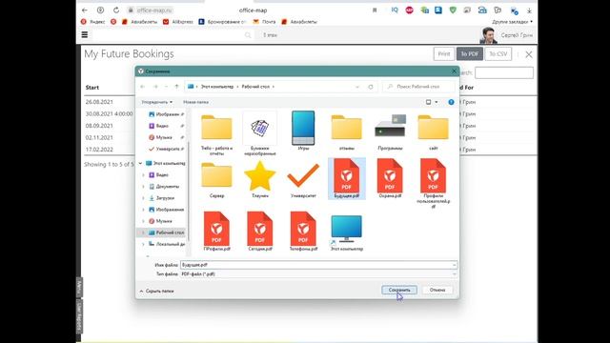Open pinned Музыка in quick access sidebar
The image size is (610, 343).
164,137
